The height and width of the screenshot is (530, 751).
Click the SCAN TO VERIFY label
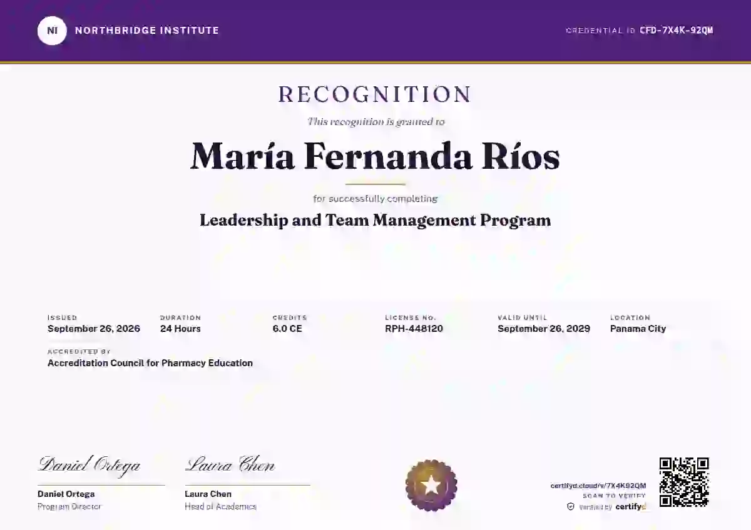(615, 496)
